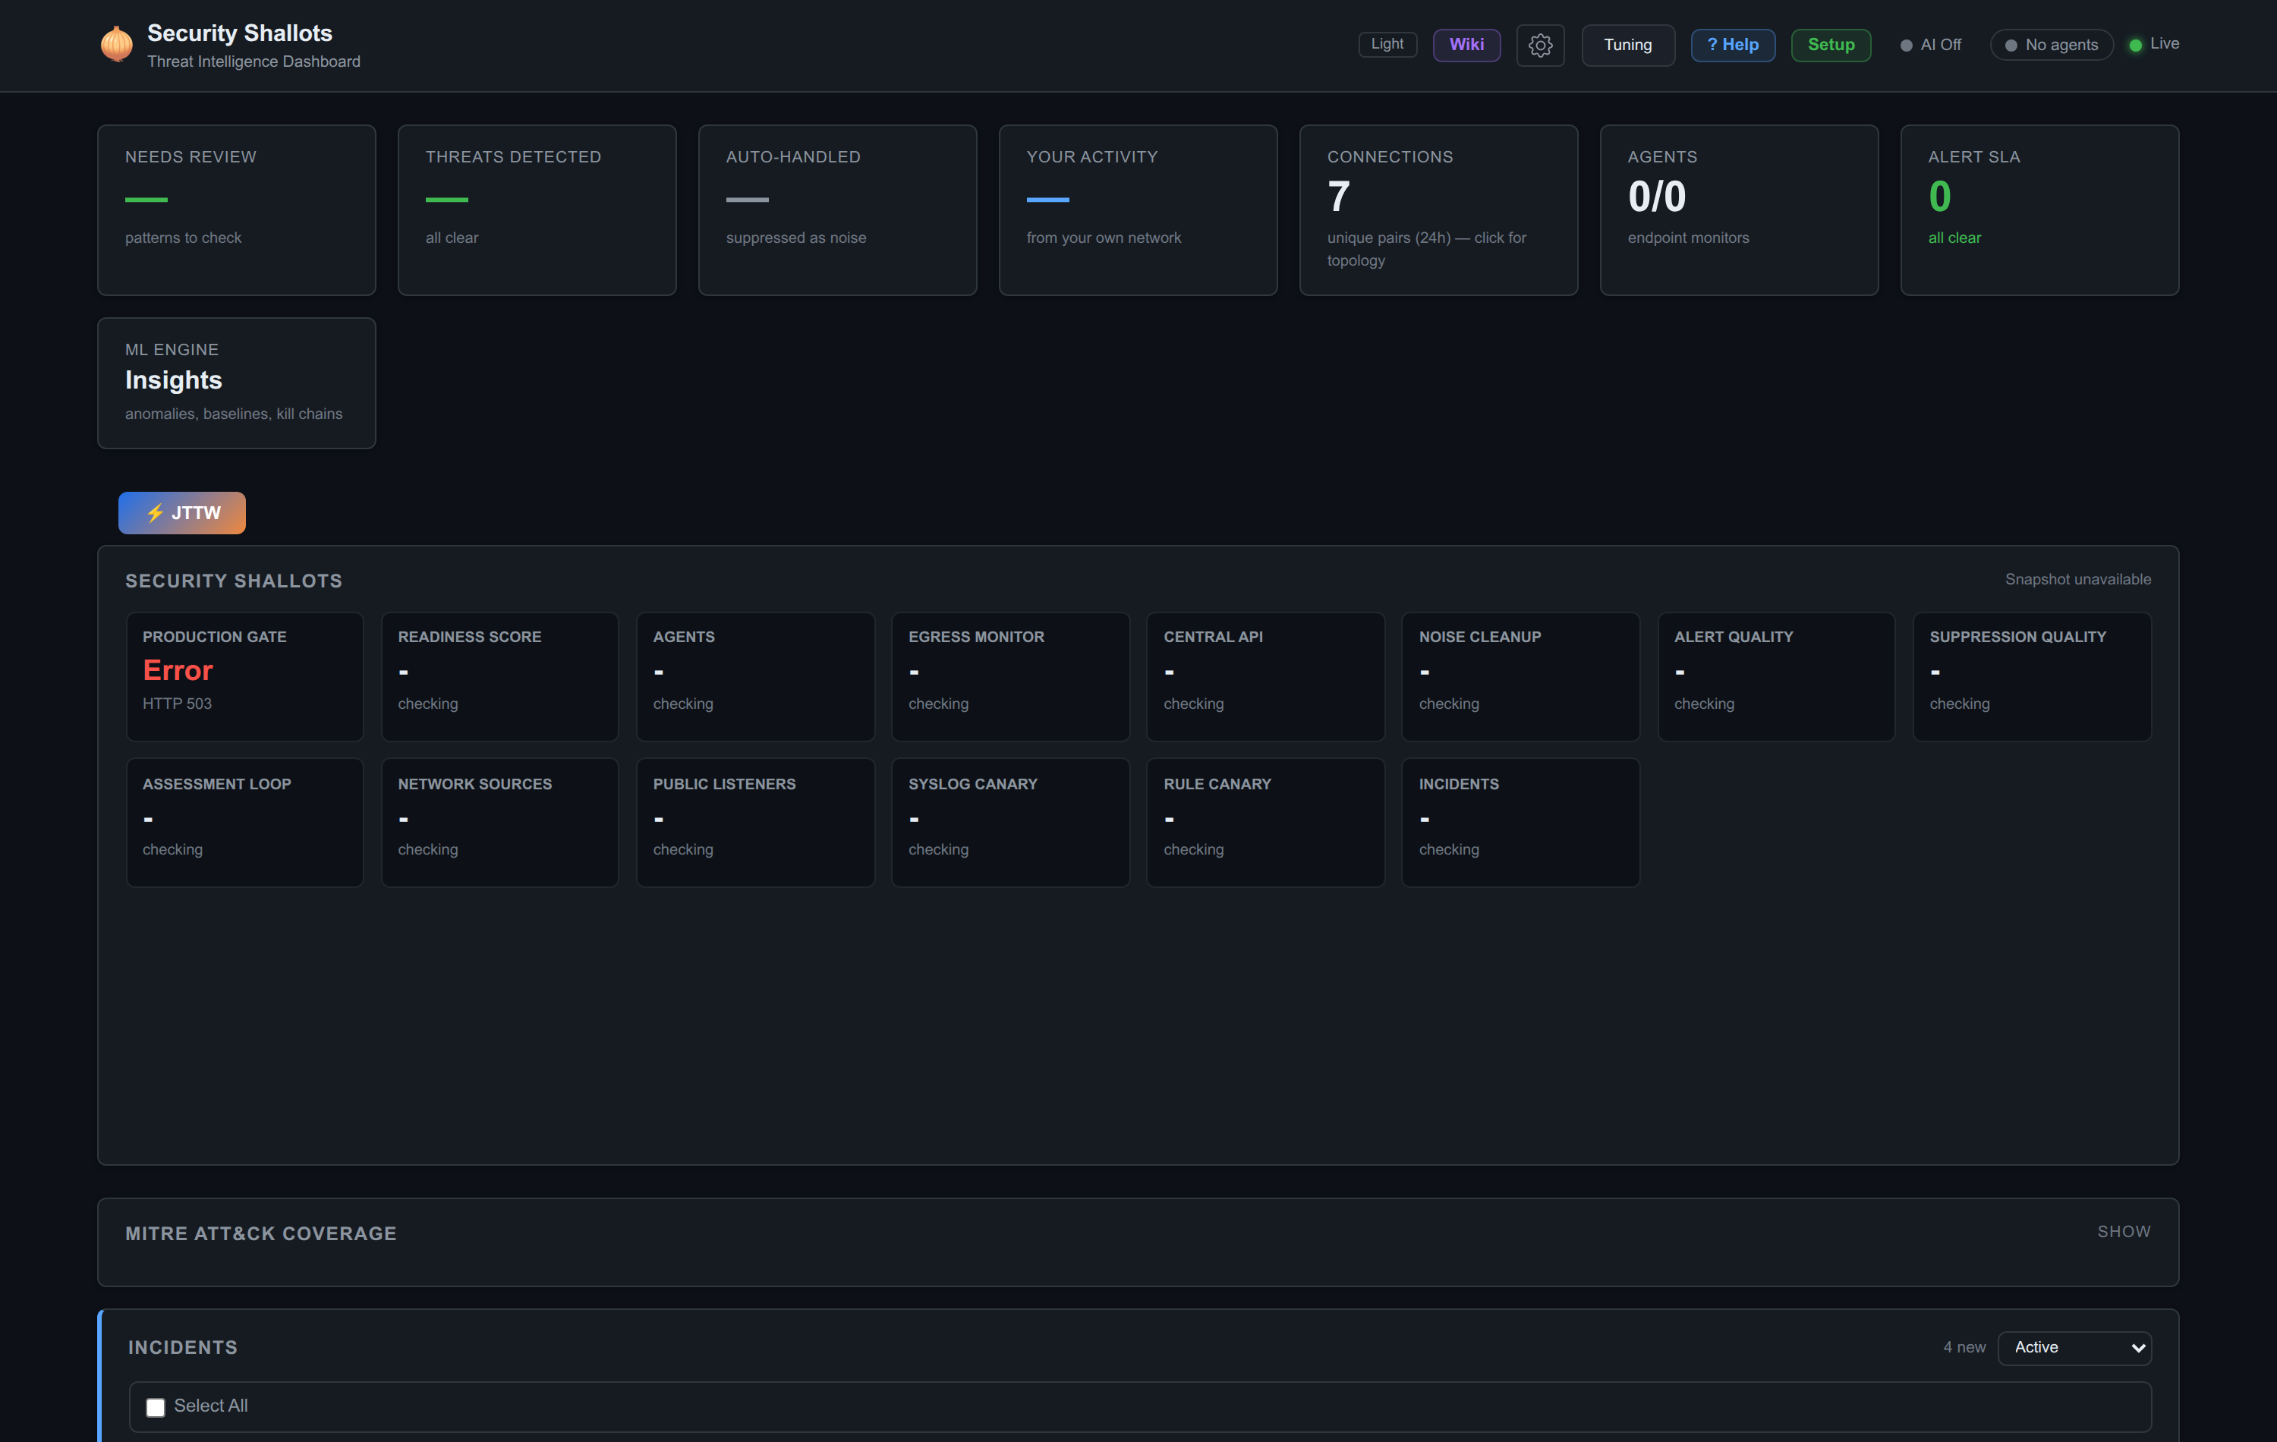Click the Noise Cleanup tile
Viewport: 2277px width, 1442px height.
(1520, 676)
